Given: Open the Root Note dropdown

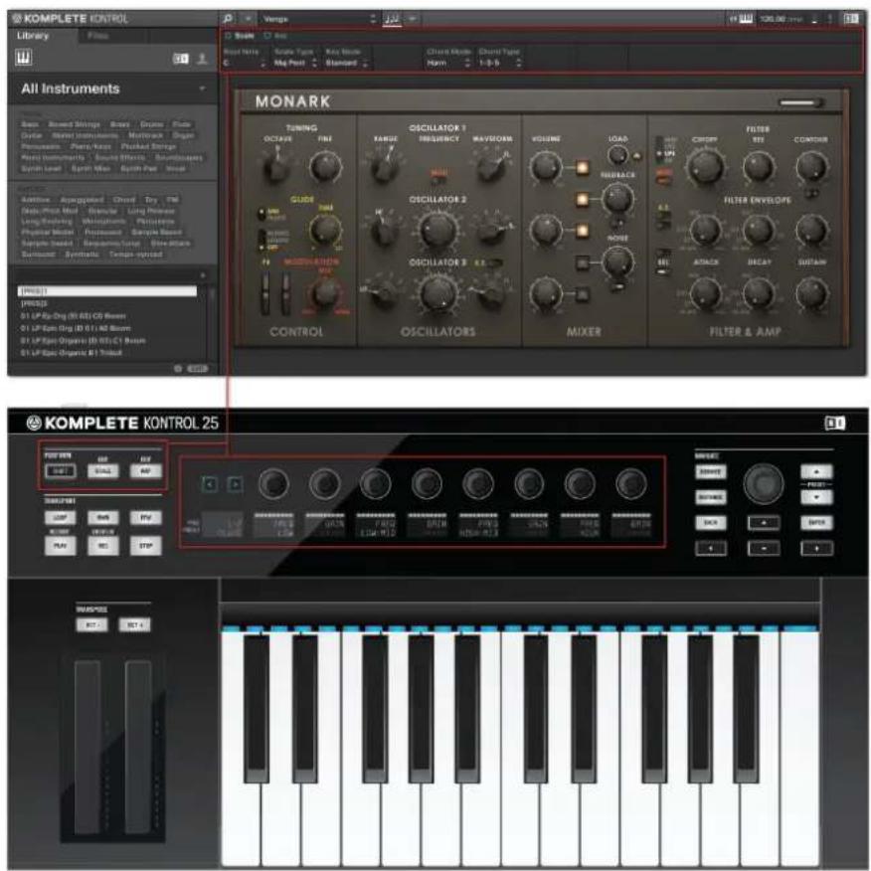Looking at the screenshot, I should (x=245, y=64).
